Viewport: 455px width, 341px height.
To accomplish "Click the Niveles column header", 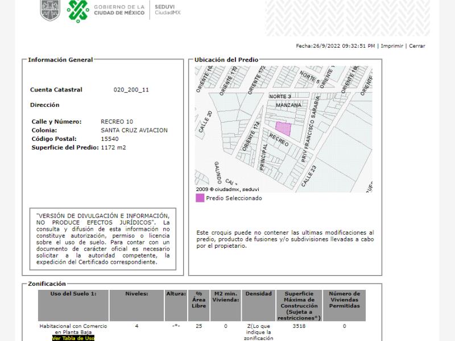I will (136, 305).
